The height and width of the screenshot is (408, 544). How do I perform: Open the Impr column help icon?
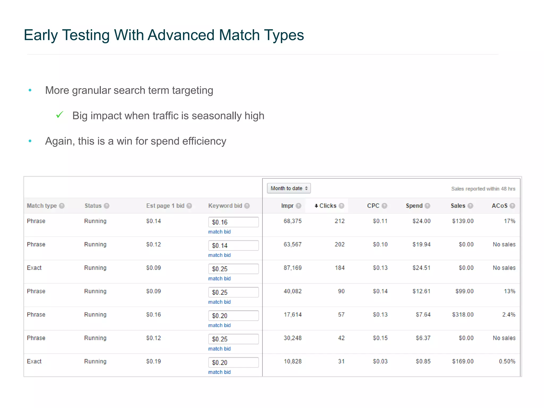pyautogui.click(x=299, y=206)
